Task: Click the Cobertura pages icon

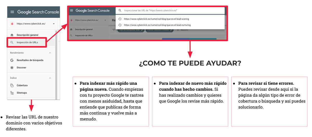Action: click(x=12, y=85)
